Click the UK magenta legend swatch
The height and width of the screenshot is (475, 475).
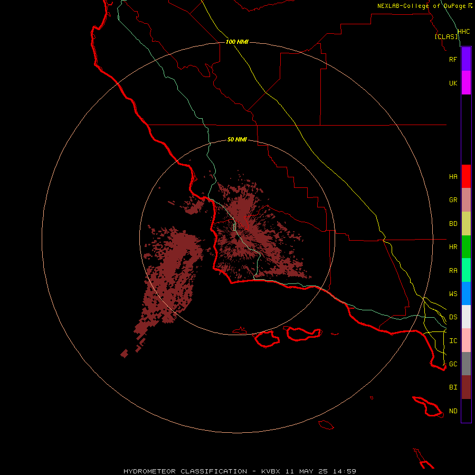coord(466,83)
